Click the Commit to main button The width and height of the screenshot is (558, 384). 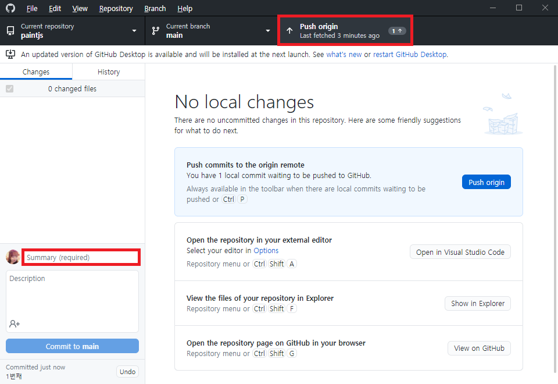click(x=72, y=346)
